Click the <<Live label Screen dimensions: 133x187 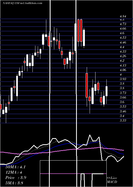tap(112, 178)
